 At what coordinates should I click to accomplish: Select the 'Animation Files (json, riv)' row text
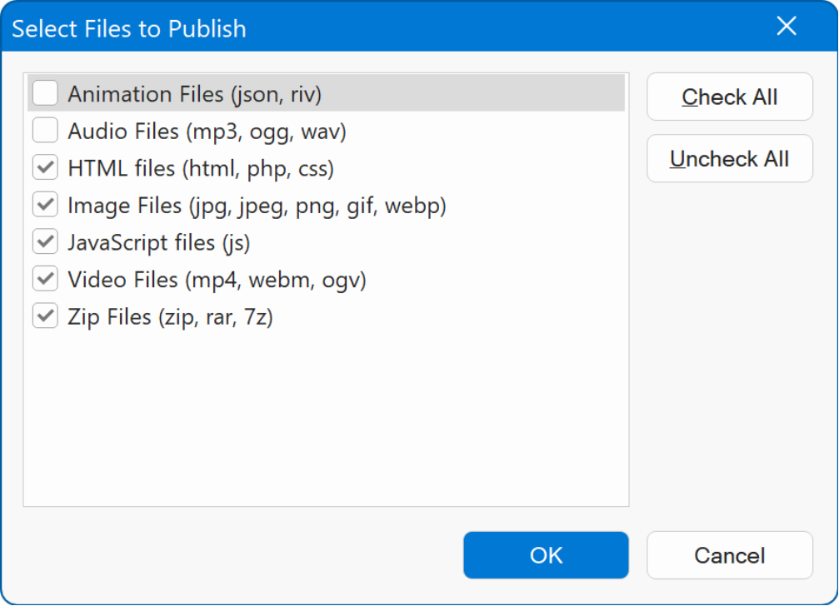click(194, 94)
